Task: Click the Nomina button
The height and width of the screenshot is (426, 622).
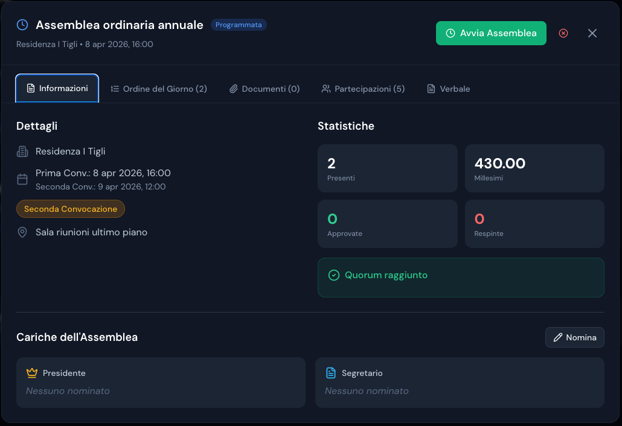Action: 575,337
